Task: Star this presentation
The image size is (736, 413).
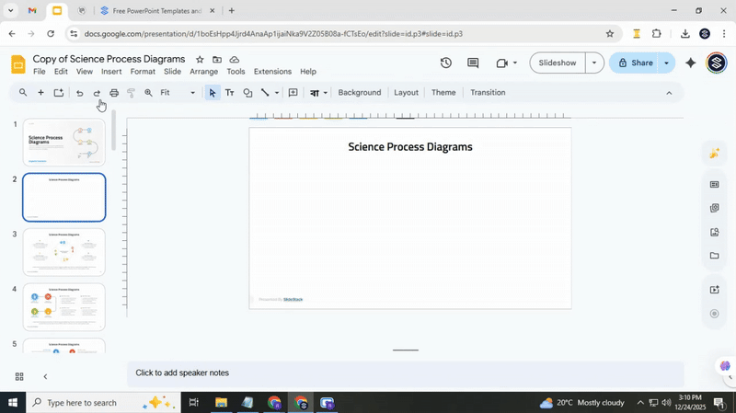Action: 200,60
